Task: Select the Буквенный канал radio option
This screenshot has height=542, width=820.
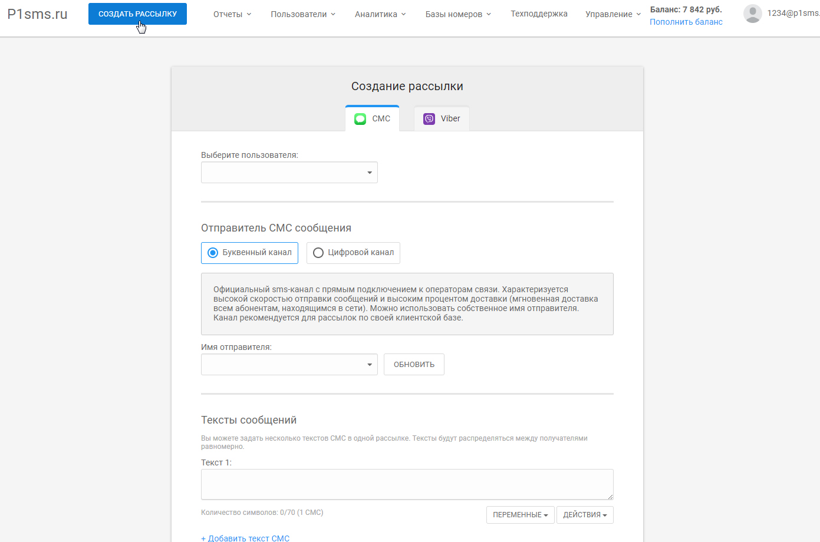Action: pyautogui.click(x=249, y=253)
